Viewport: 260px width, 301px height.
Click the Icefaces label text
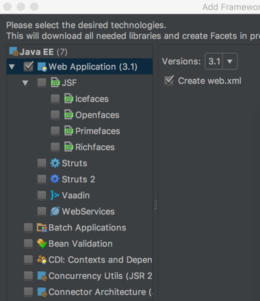[92, 99]
